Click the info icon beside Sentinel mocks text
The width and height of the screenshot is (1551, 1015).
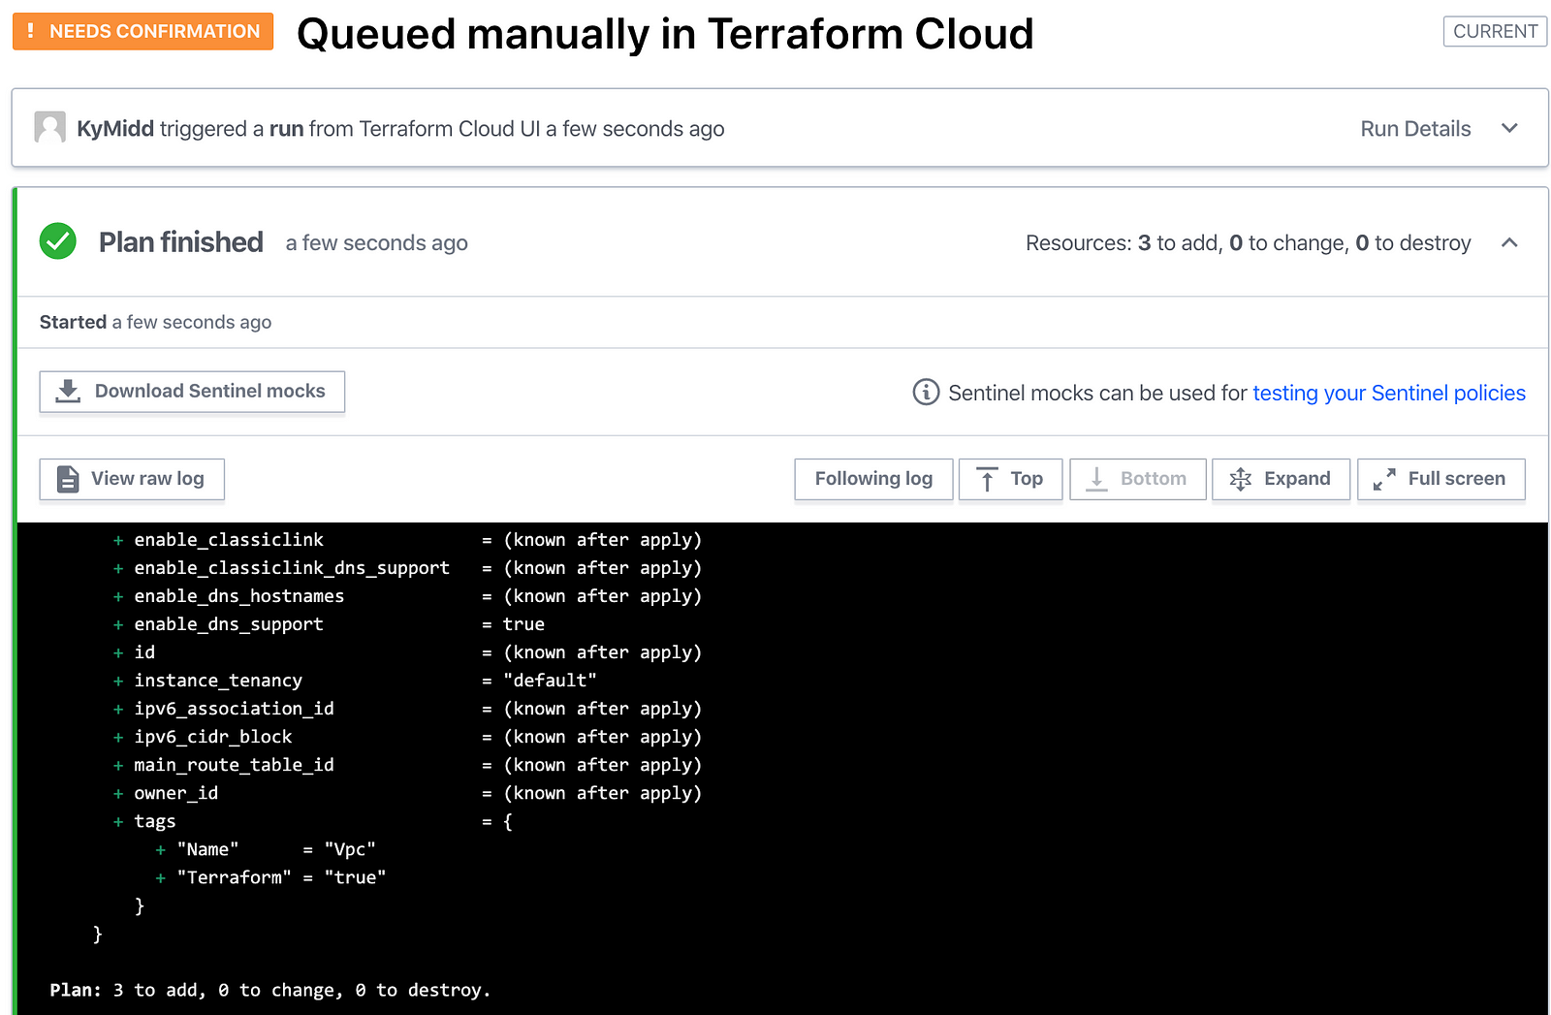coord(926,392)
